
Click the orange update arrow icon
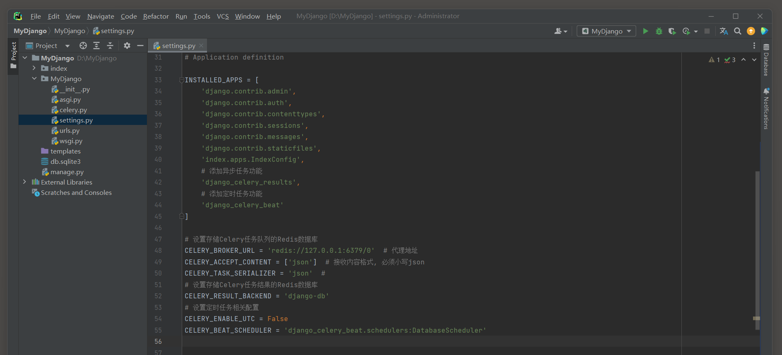coord(751,31)
